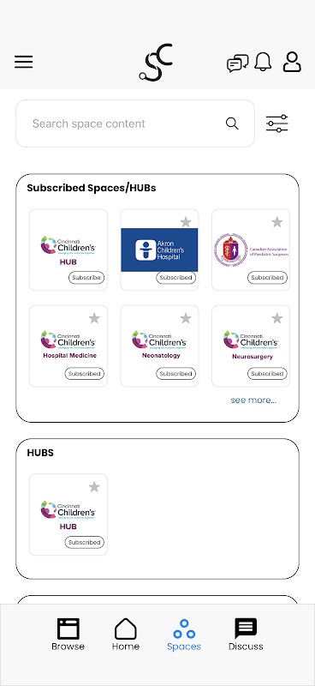Image resolution: width=315 pixels, height=686 pixels.
Task: Click the SC logo in header
Action: [x=156, y=63]
